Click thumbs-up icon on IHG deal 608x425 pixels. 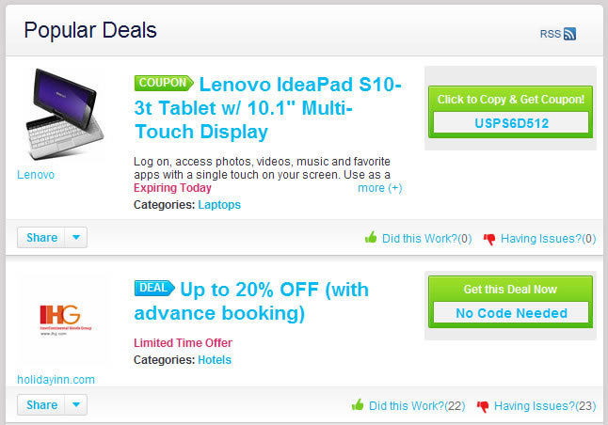(358, 406)
